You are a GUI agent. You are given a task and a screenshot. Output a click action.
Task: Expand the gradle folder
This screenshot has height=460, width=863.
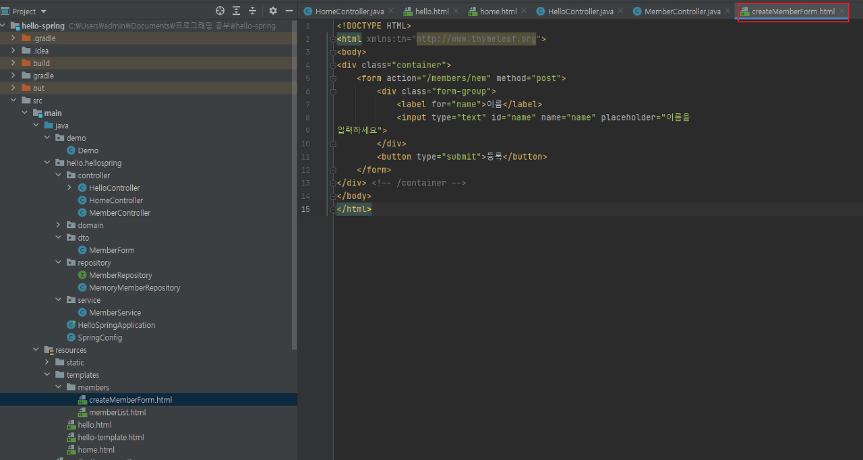13,76
